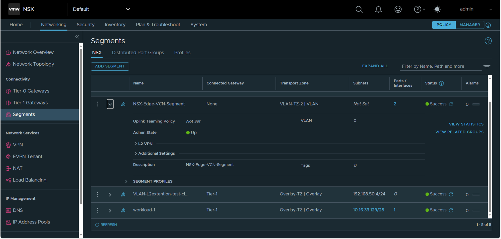
Task: Open actions menu for NSX-Edge-VCN-Segment row
Action: coord(98,104)
